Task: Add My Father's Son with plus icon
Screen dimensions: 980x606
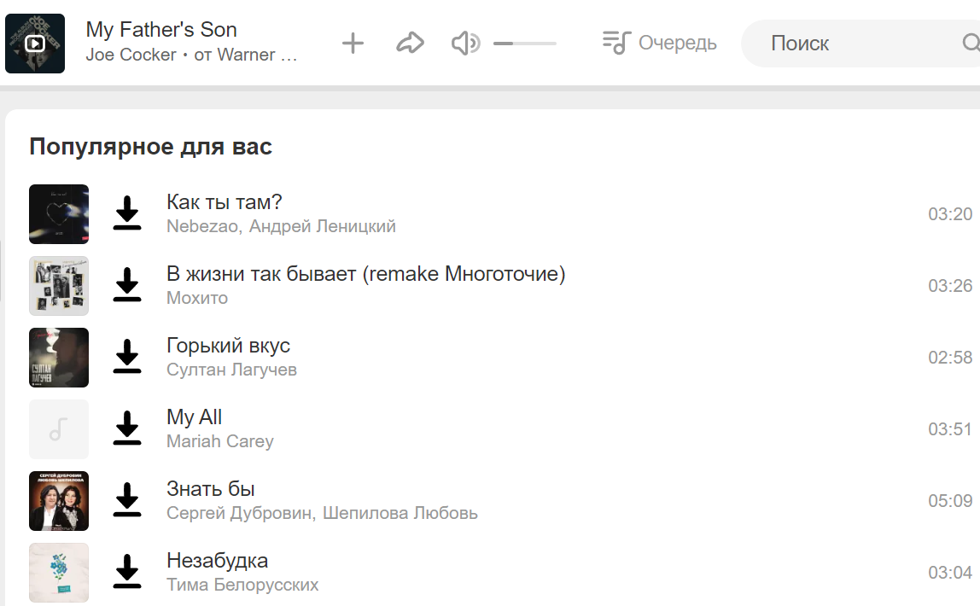Action: coord(353,44)
